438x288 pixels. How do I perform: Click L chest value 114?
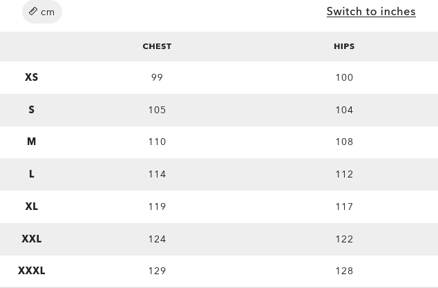coord(157,174)
